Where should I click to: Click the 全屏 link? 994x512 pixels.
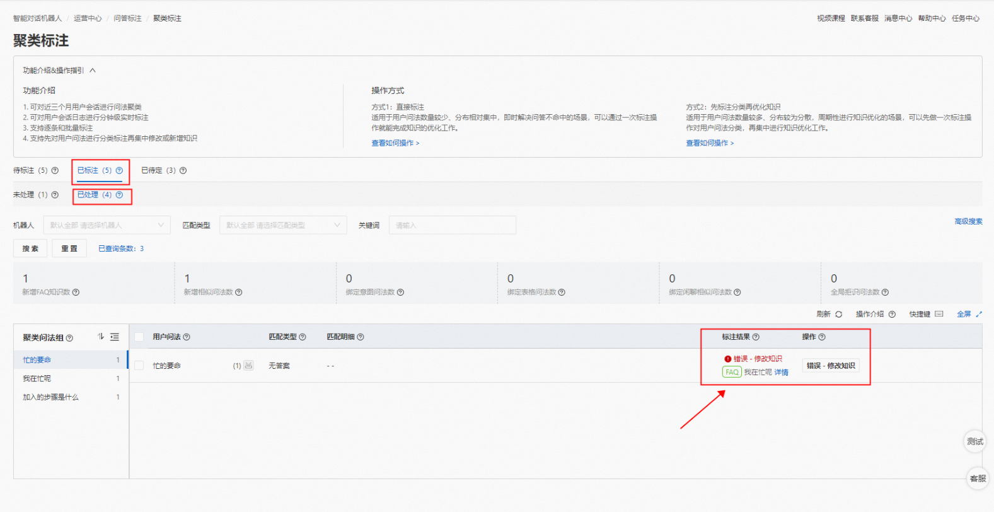[x=964, y=314]
